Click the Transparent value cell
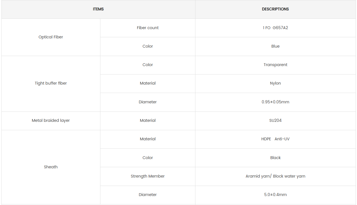The image size is (357, 205). tap(275, 65)
